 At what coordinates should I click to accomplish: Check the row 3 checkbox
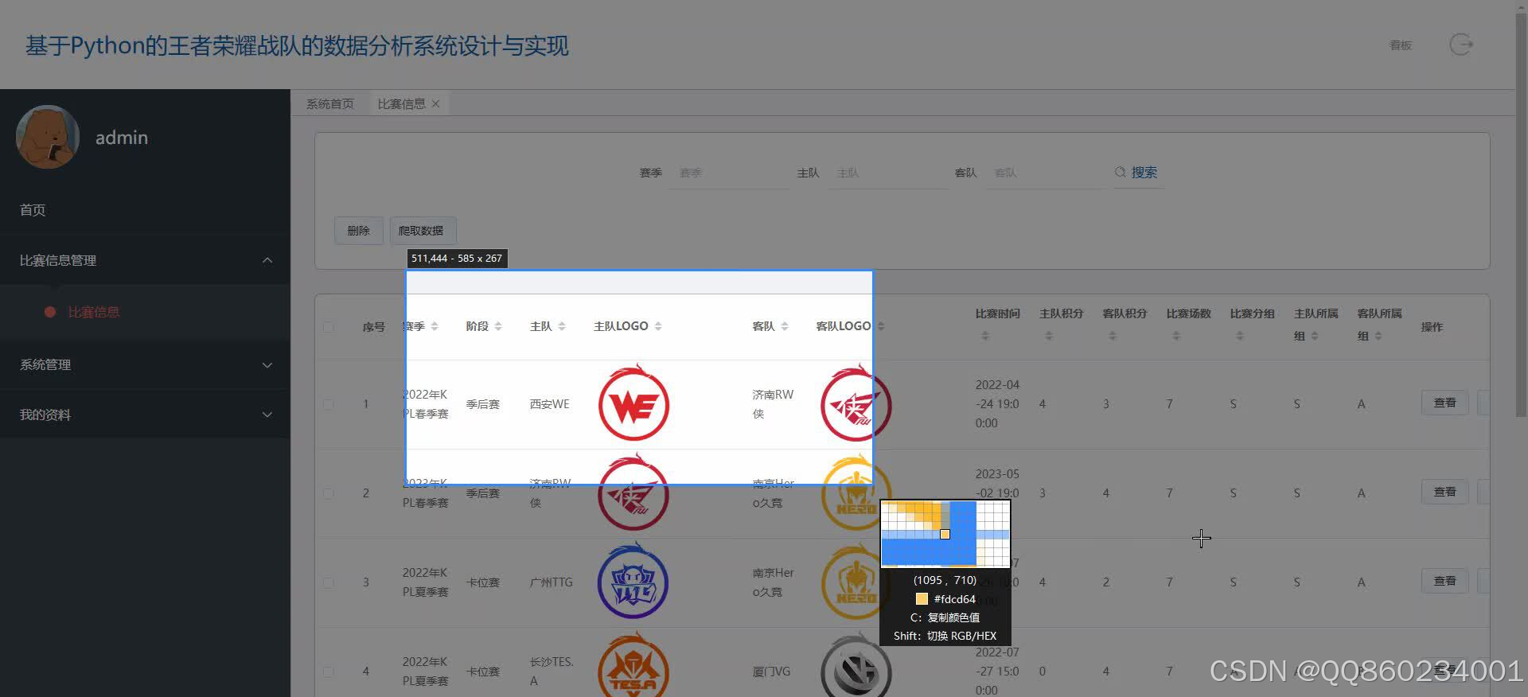point(328,582)
